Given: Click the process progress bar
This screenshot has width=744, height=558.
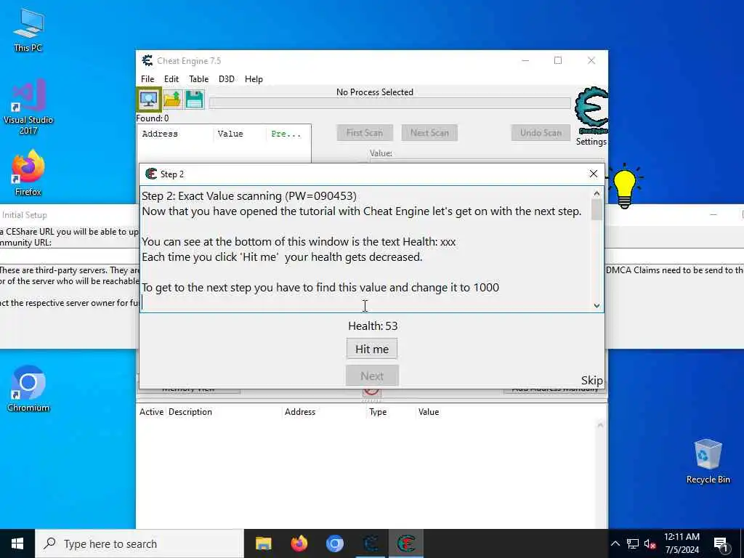Looking at the screenshot, I should (x=389, y=103).
